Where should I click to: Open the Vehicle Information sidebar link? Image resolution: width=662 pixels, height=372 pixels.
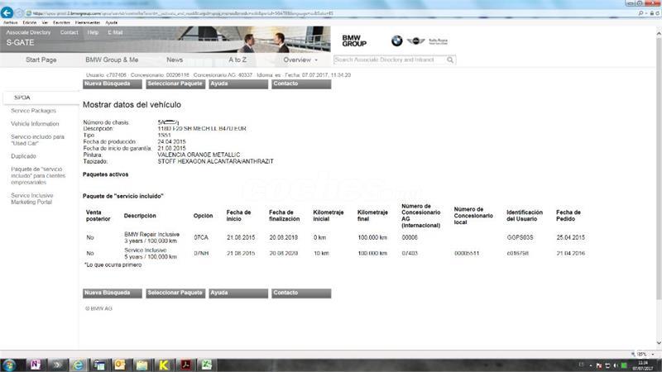35,123
